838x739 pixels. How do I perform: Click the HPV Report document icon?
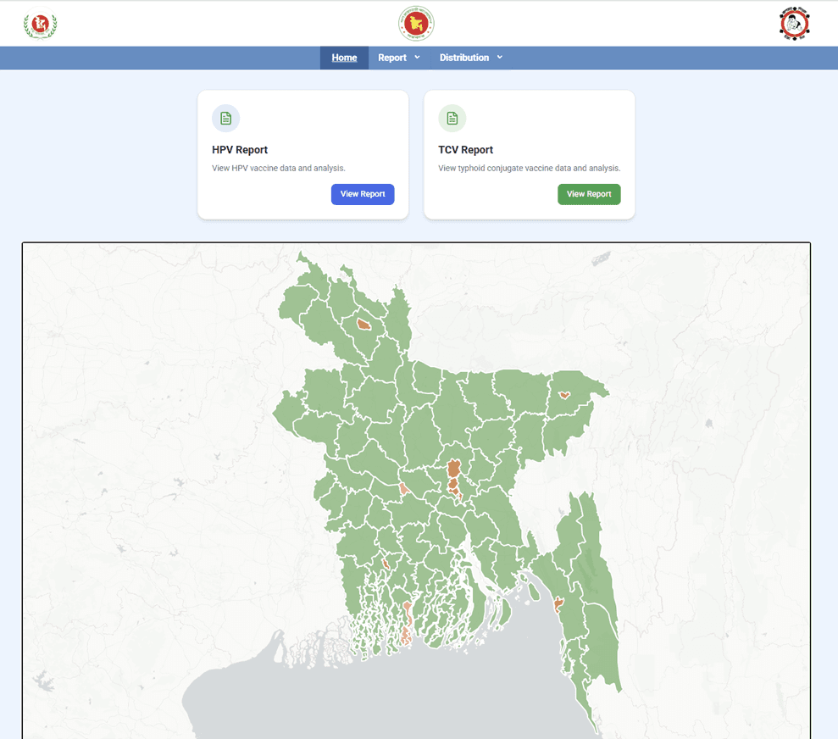point(225,118)
